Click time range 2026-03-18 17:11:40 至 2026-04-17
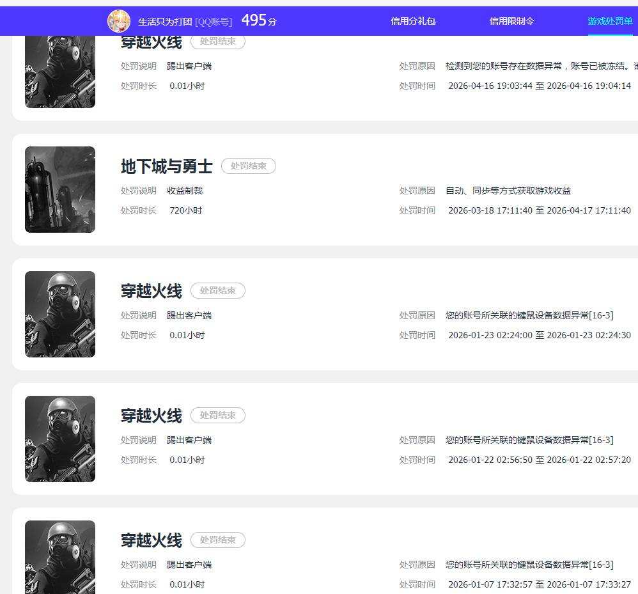The height and width of the screenshot is (594, 638). (x=540, y=210)
